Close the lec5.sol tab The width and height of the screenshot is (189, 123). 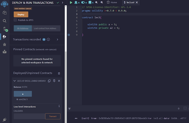tap(137, 3)
